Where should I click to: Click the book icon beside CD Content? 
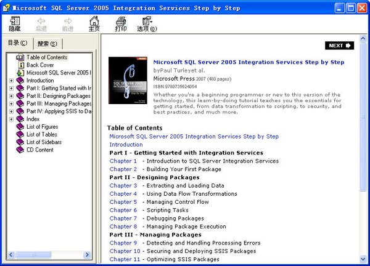21,150
